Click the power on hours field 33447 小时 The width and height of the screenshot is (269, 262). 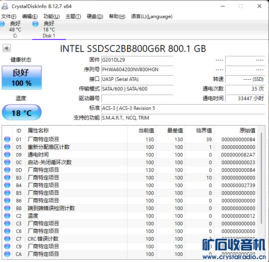pos(245,99)
